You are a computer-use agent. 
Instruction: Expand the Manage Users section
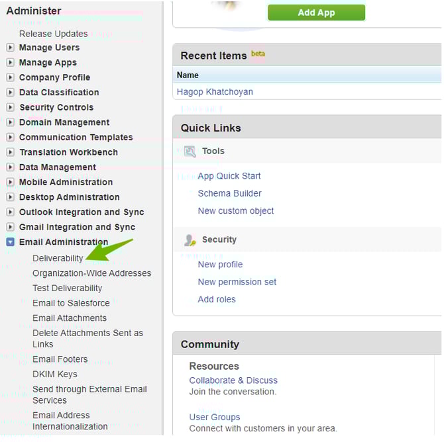pyautogui.click(x=10, y=47)
